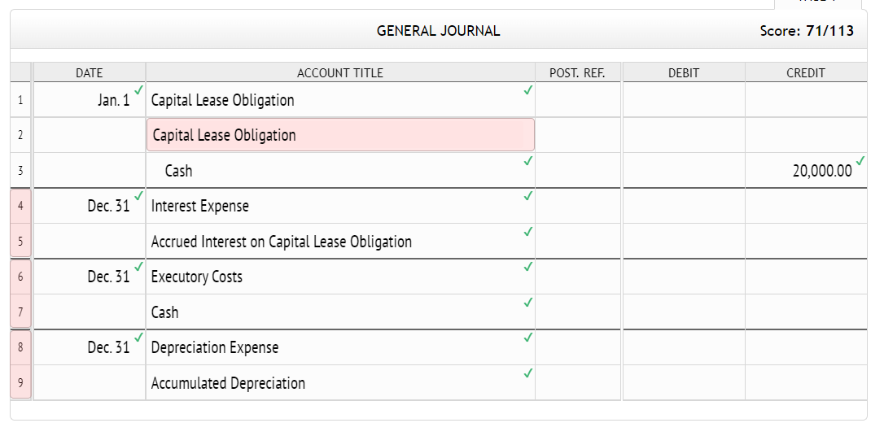Click the Jan. 1 date cell
Screen dimensions: 884x436
[x=89, y=100]
